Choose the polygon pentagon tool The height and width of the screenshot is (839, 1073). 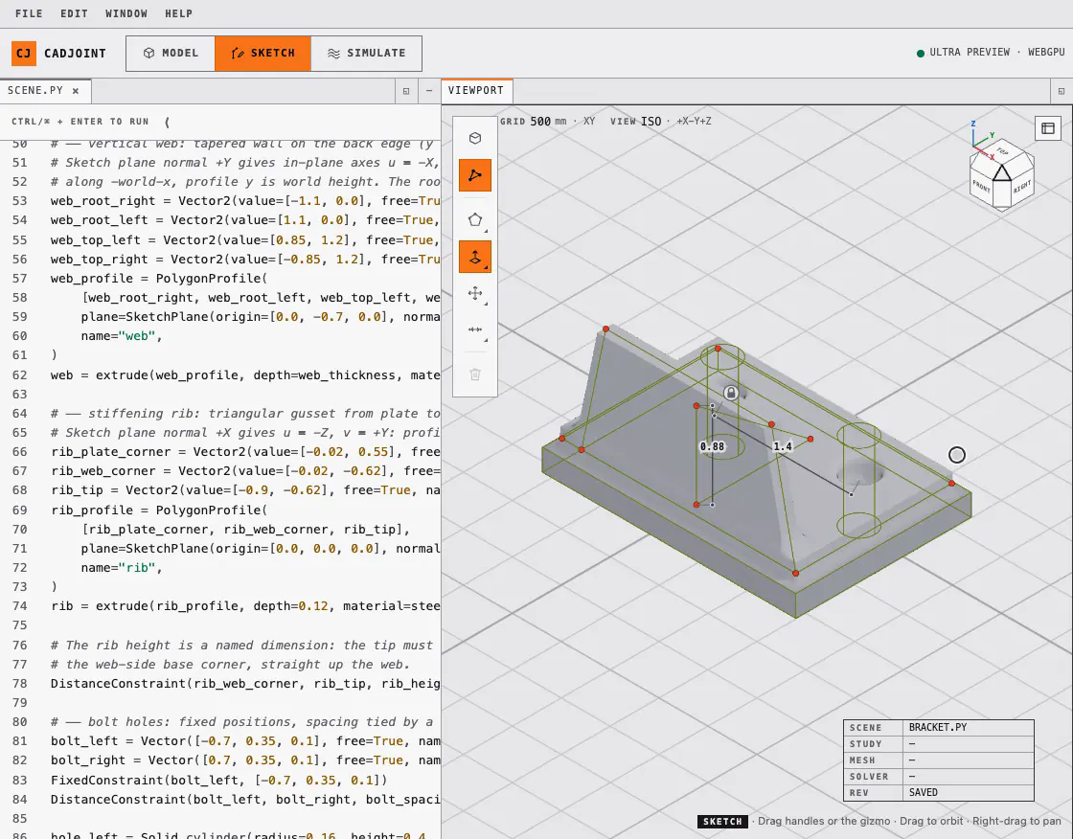pos(475,220)
